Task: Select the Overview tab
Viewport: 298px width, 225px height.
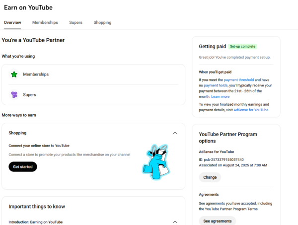Action: pos(12,22)
